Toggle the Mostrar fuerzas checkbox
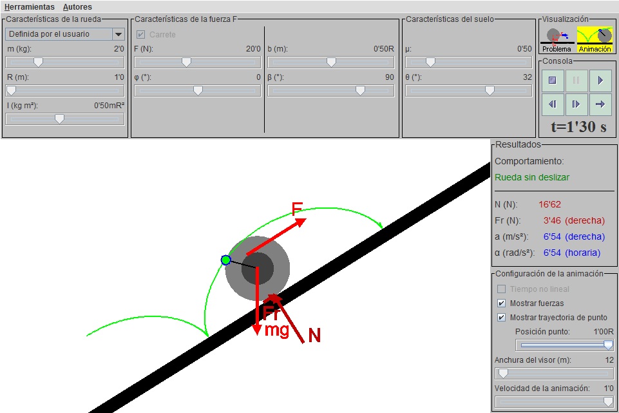Screen dimensions: 619x413 502,303
